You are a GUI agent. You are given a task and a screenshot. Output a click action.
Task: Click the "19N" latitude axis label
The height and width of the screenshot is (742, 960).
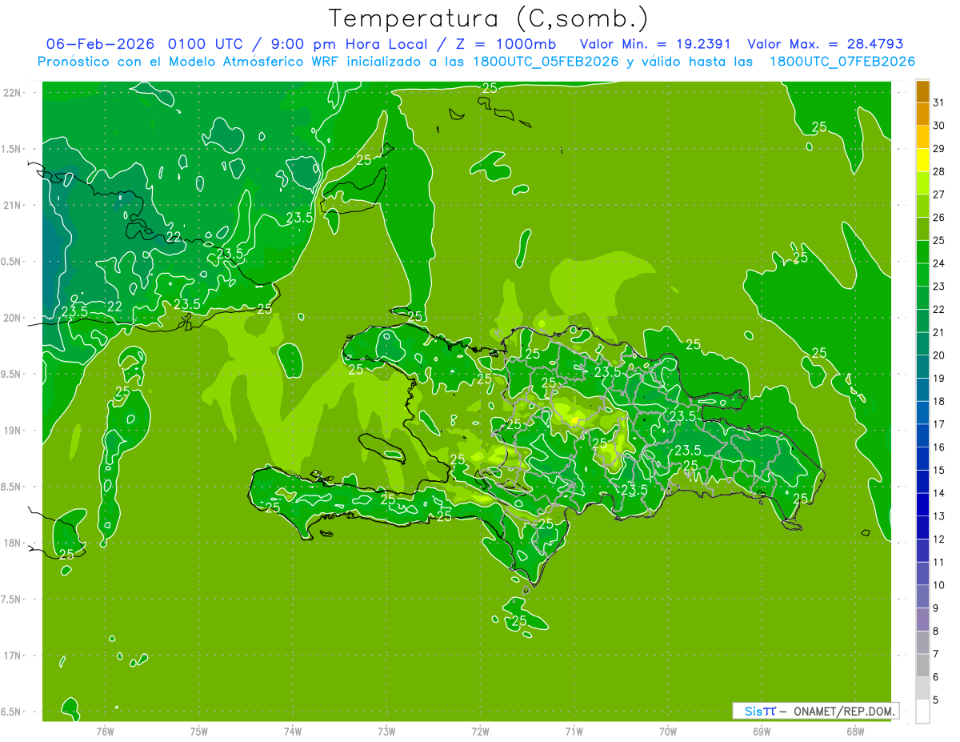point(13,431)
